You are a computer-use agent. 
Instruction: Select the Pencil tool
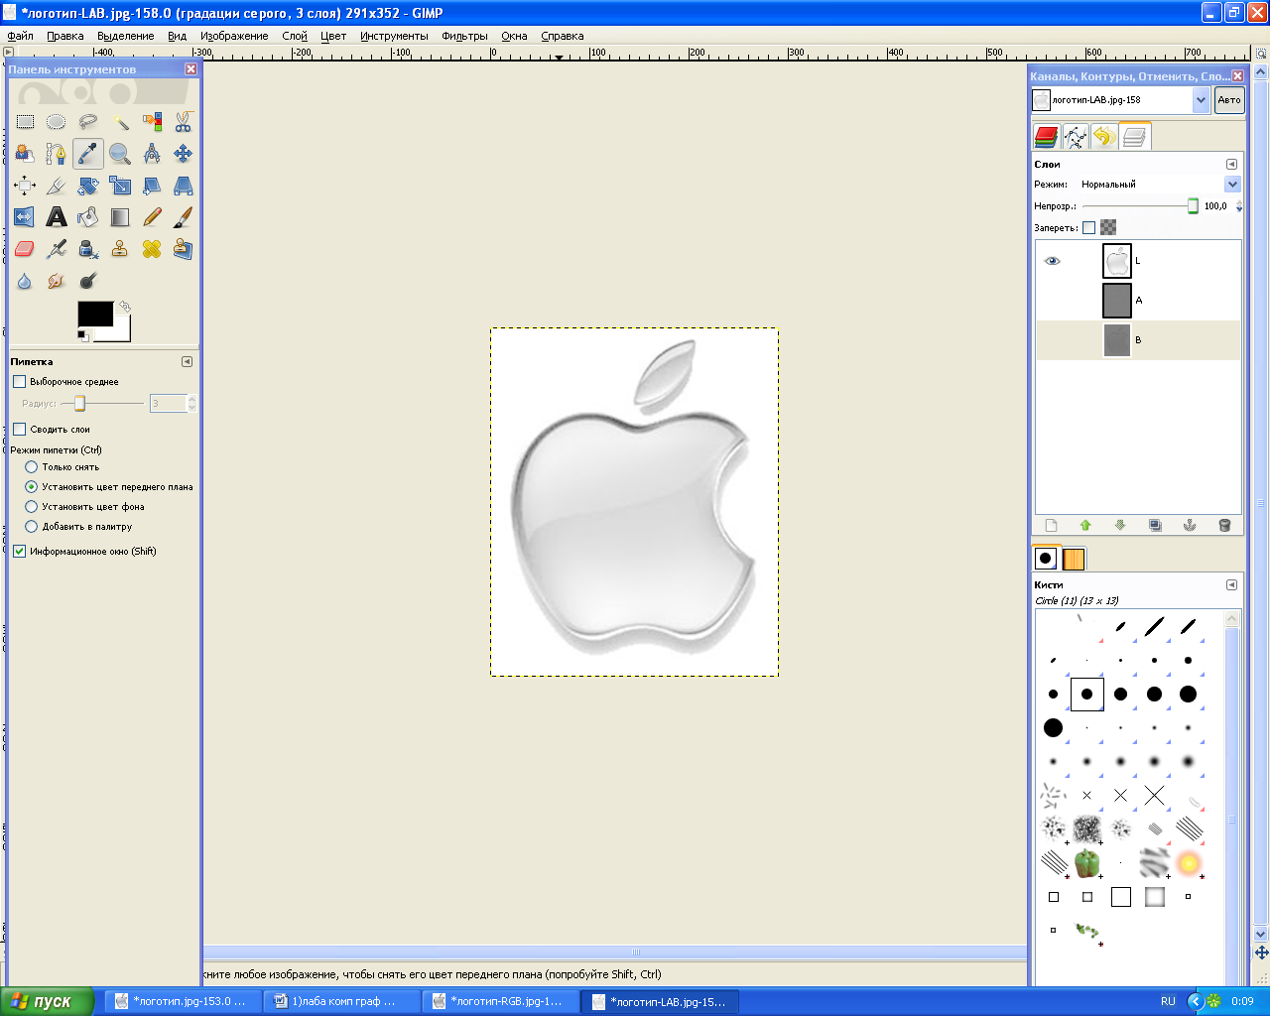152,217
